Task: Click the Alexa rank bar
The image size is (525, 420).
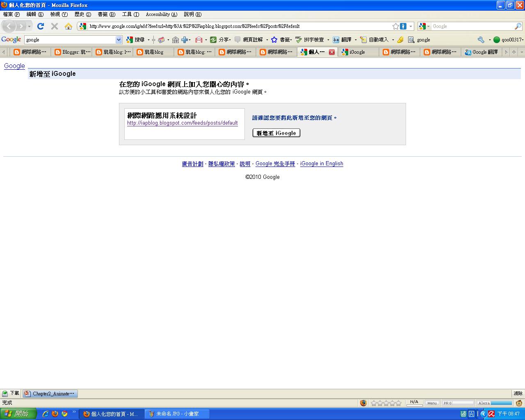Action: click(x=495, y=403)
